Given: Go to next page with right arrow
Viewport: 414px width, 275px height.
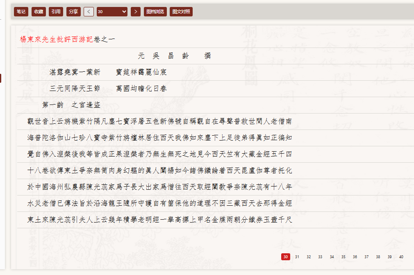Looking at the screenshot, I should coord(136,11).
